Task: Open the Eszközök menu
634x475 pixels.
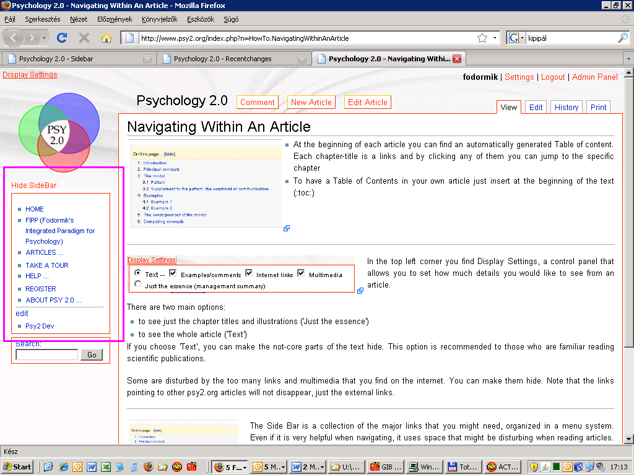Action: point(201,19)
